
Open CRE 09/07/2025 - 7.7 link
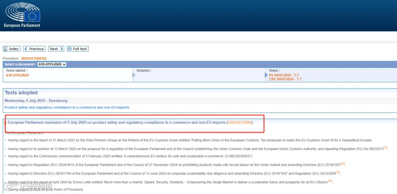coord(285,79)
